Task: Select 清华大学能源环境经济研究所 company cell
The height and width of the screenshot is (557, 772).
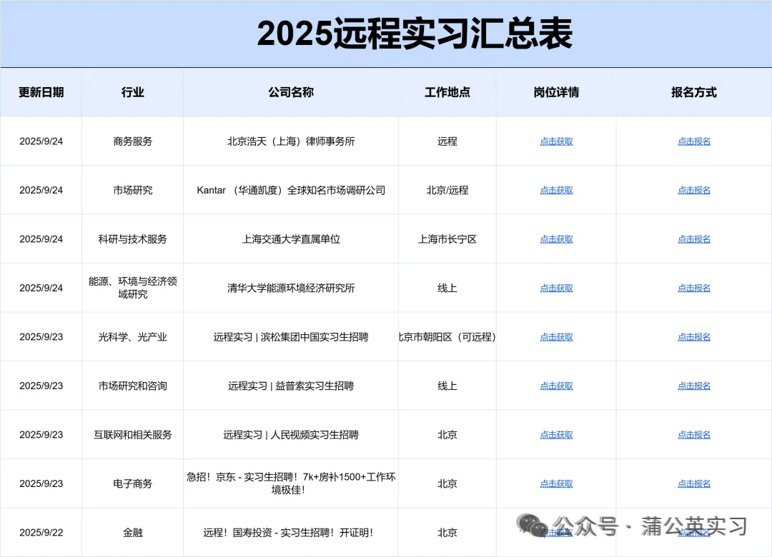Action: (x=291, y=288)
